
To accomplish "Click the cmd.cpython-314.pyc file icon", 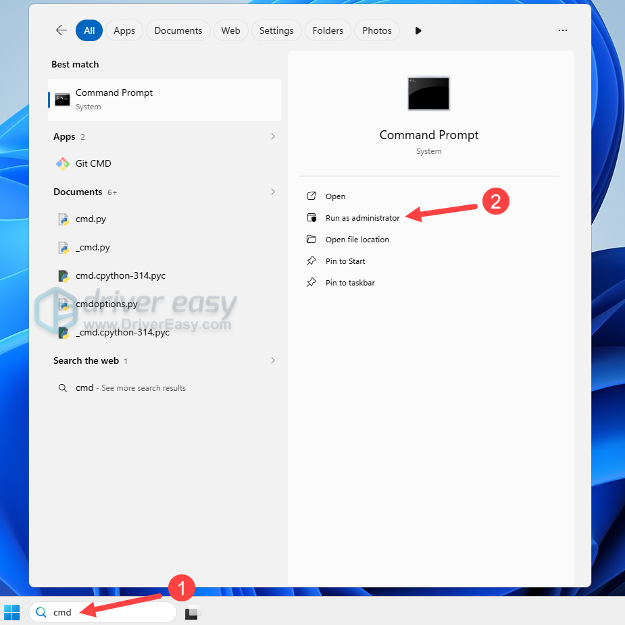I will (x=63, y=276).
